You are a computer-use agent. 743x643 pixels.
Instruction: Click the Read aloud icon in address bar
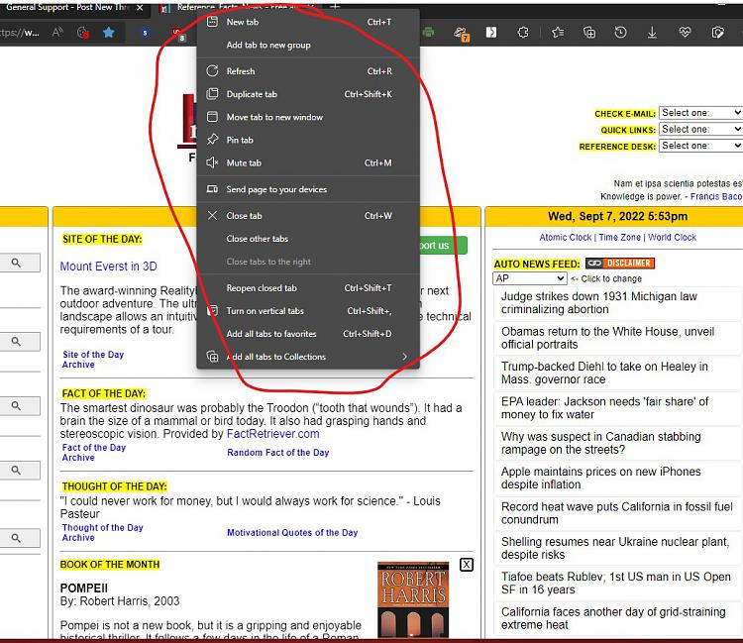(57, 33)
